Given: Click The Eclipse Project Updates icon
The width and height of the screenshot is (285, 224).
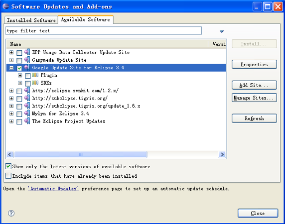Looking at the screenshot, I should 27,121.
